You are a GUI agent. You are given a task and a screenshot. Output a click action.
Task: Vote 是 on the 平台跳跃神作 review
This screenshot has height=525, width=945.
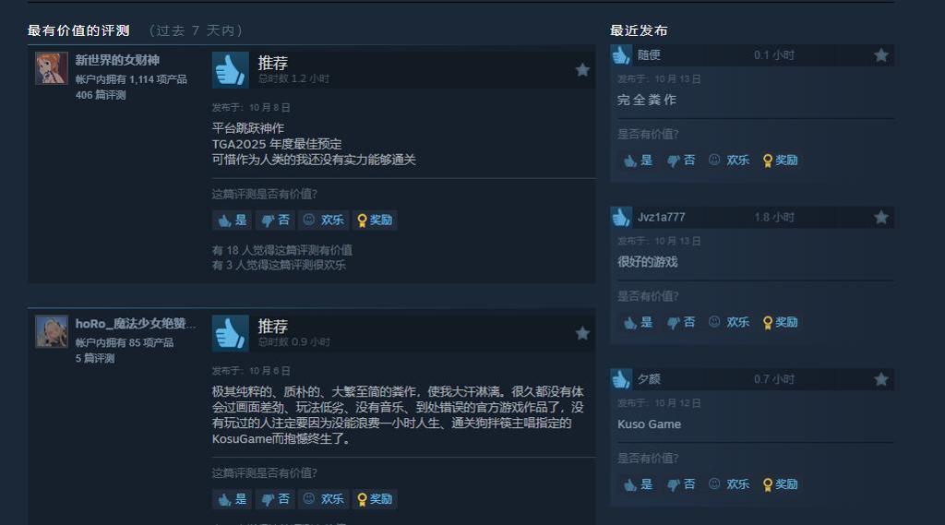coord(232,220)
